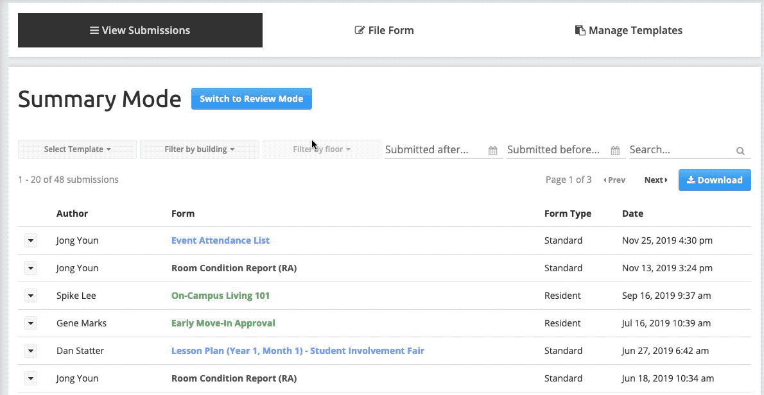Viewport: 764px width, 395px height.
Task: Open the Filter by floor dropdown
Action: pos(322,149)
